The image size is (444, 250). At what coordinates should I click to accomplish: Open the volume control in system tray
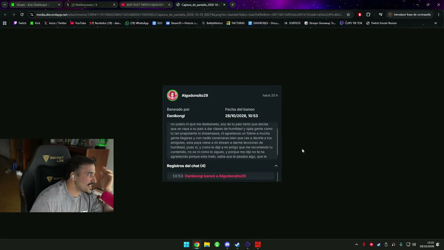[x=414, y=244]
